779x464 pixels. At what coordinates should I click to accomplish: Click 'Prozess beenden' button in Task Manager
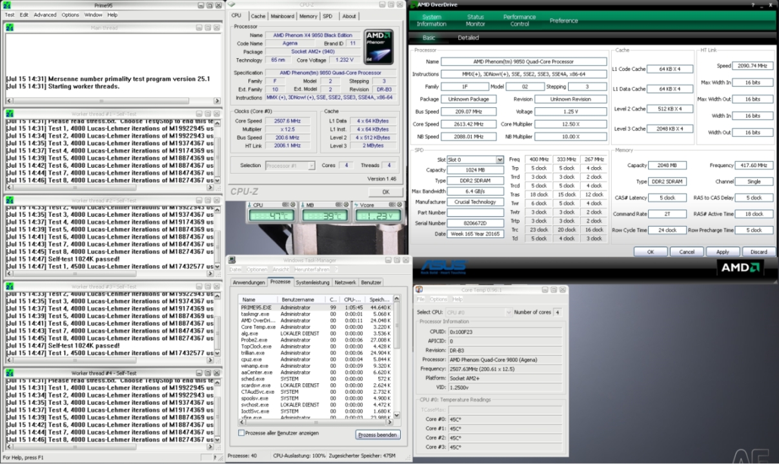[378, 435]
